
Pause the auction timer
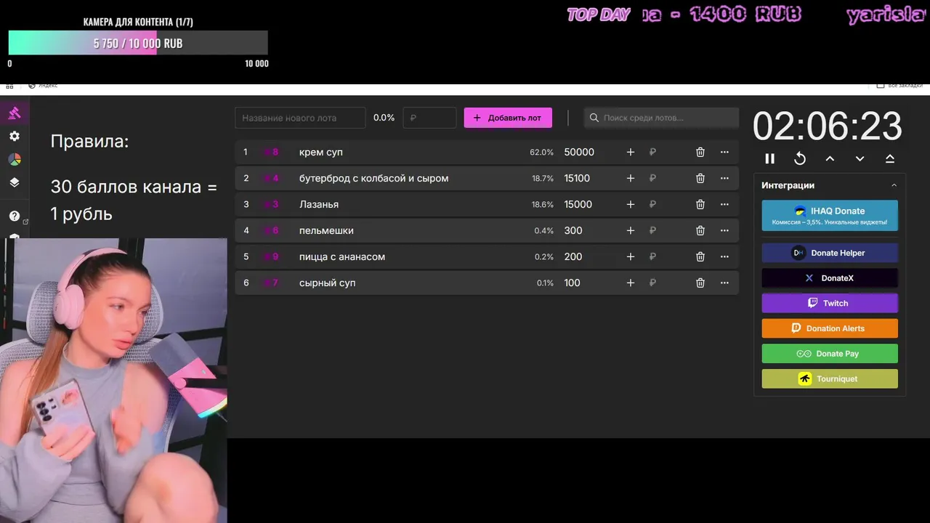pos(770,158)
